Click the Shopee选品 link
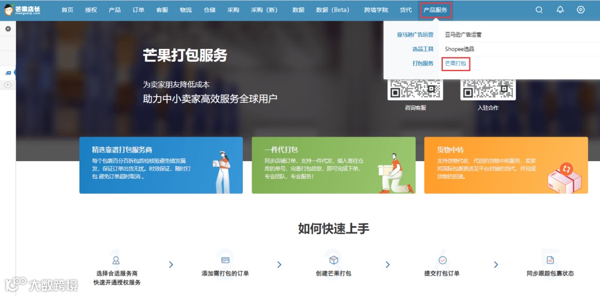This screenshot has height=296, width=600. [x=459, y=49]
